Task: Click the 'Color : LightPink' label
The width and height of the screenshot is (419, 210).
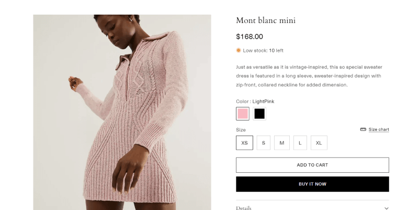Action: coord(255,101)
